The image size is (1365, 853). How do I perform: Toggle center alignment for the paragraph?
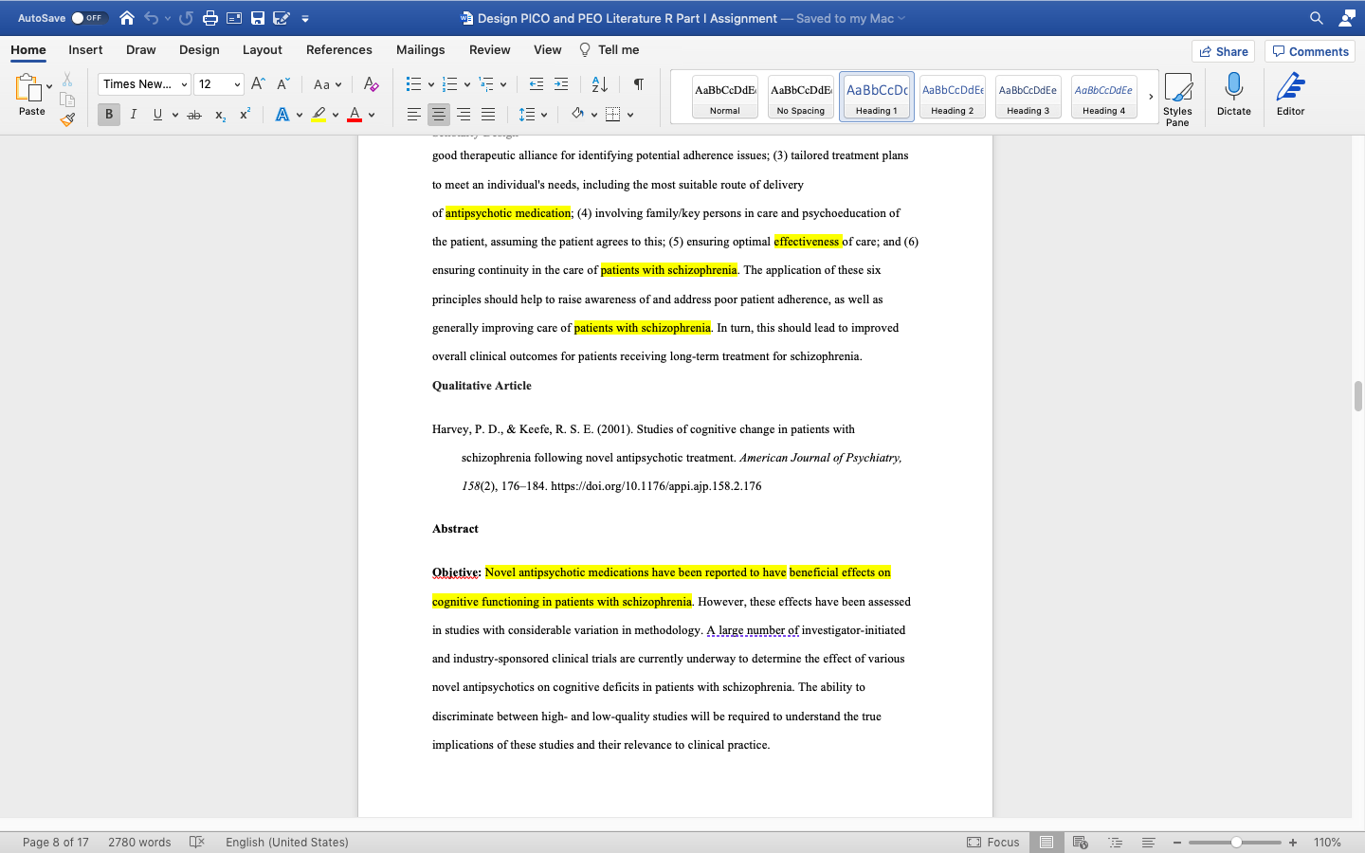point(438,114)
